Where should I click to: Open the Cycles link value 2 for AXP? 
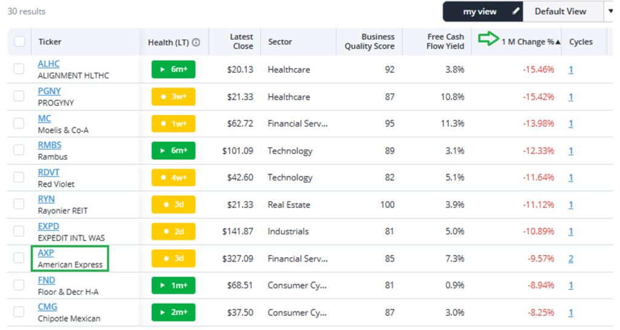[x=571, y=259]
